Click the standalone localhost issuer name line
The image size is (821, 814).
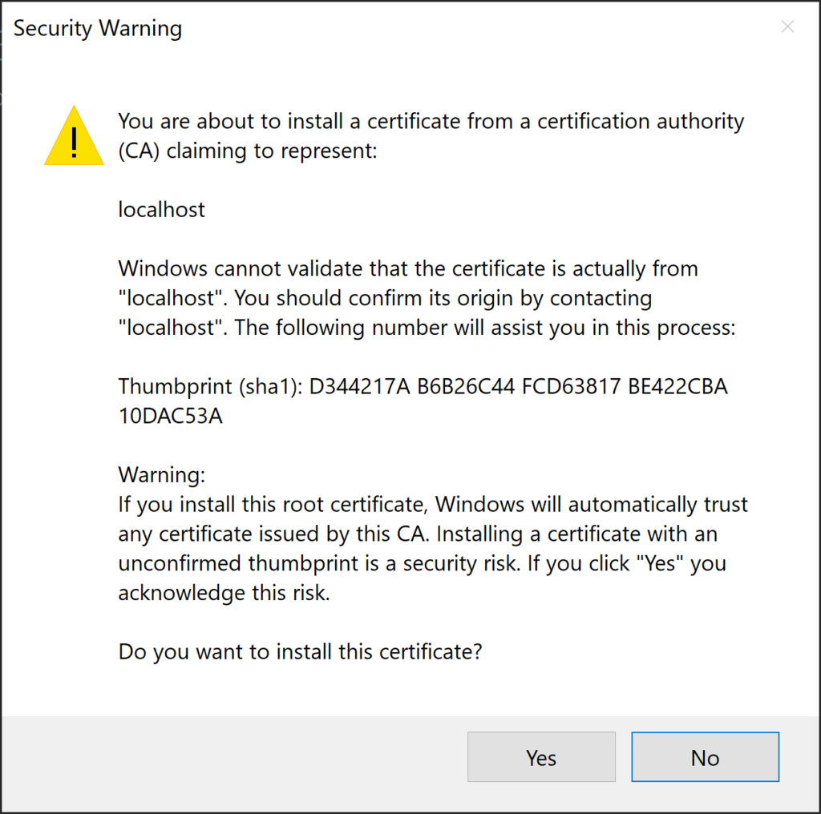pyautogui.click(x=162, y=210)
